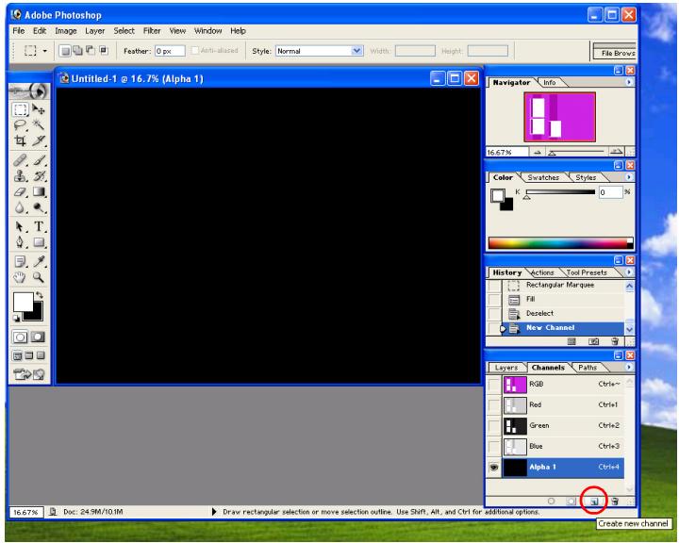Switch to the Paths tab
Image resolution: width=679 pixels, height=543 pixels.
click(588, 368)
